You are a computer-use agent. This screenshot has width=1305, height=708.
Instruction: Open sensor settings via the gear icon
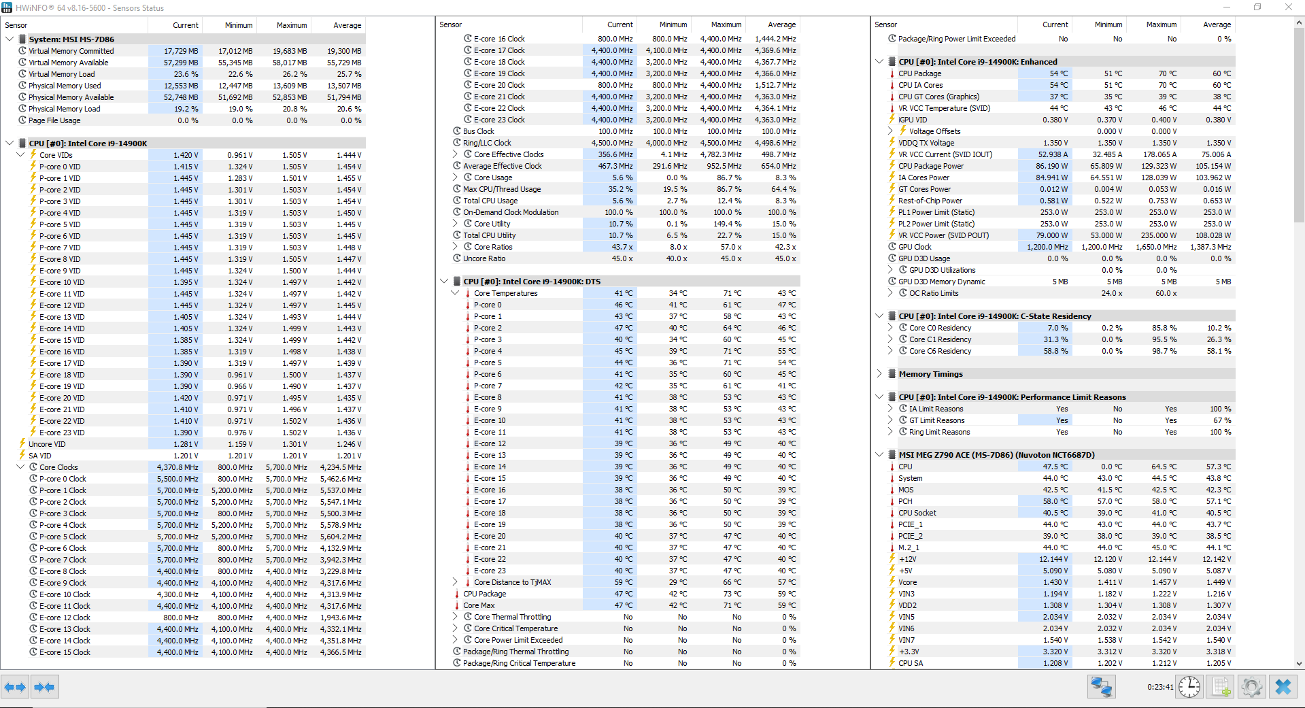point(1251,687)
